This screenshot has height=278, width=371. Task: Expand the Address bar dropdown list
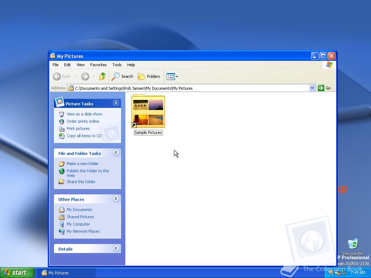pos(312,88)
